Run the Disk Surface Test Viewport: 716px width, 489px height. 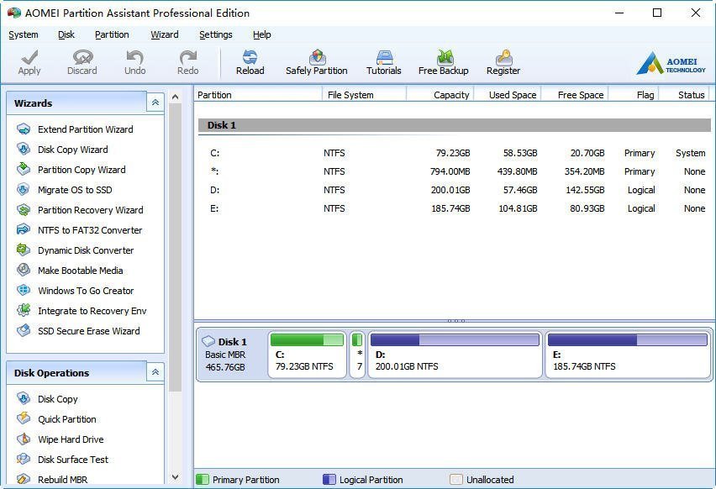(x=73, y=460)
